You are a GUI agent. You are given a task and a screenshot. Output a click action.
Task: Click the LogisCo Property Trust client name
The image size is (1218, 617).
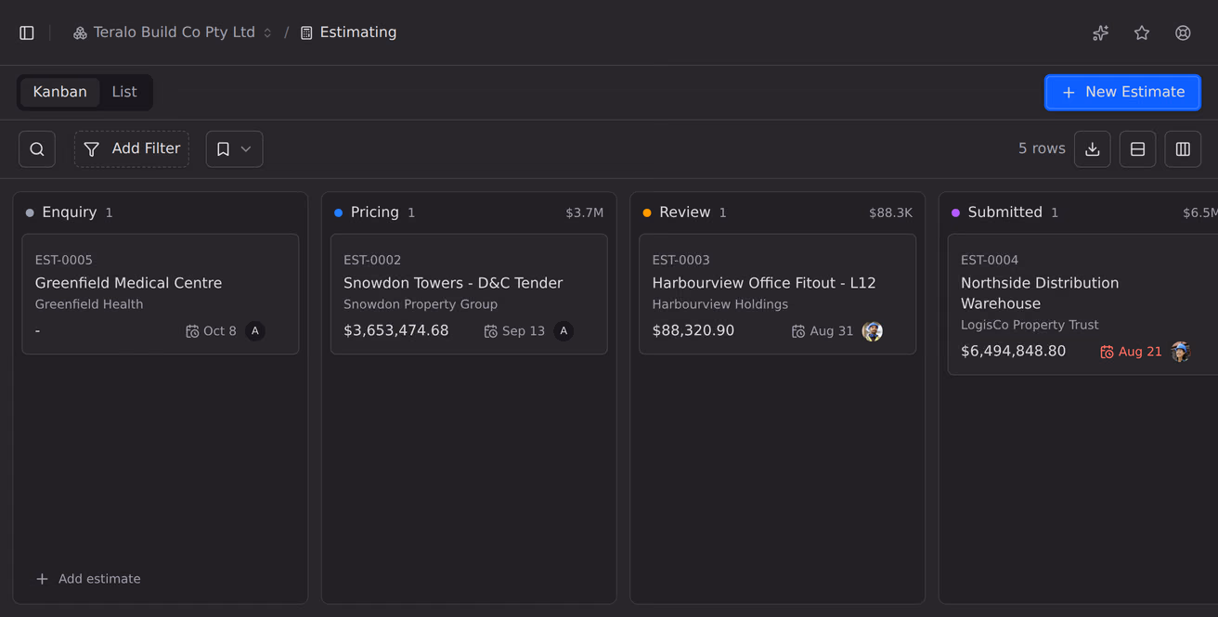coord(1030,325)
